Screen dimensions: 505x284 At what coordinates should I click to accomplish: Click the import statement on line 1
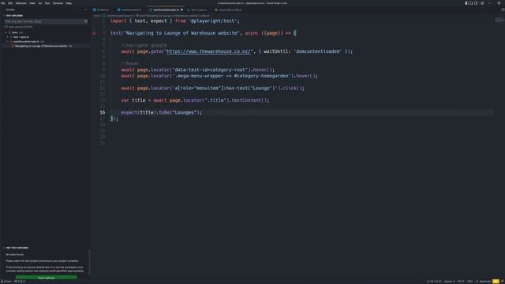click(175, 21)
